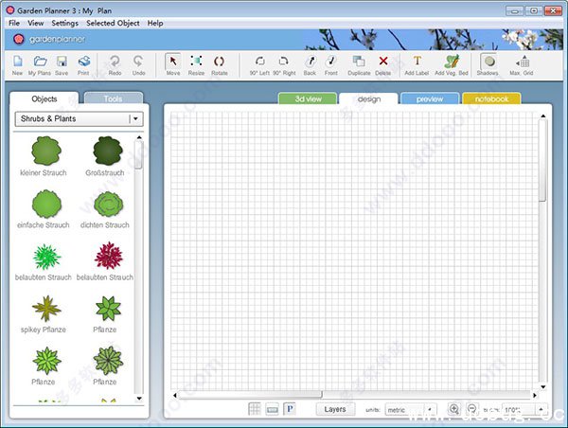Open the Selected Object menu

[113, 22]
